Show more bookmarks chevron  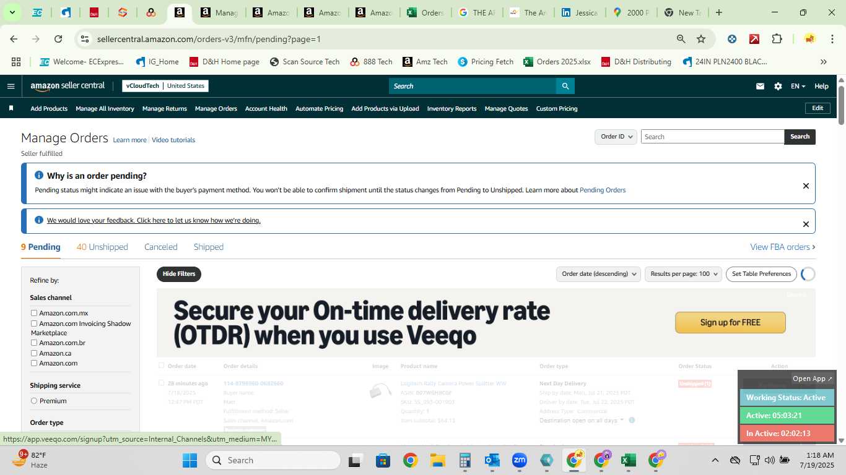point(824,62)
